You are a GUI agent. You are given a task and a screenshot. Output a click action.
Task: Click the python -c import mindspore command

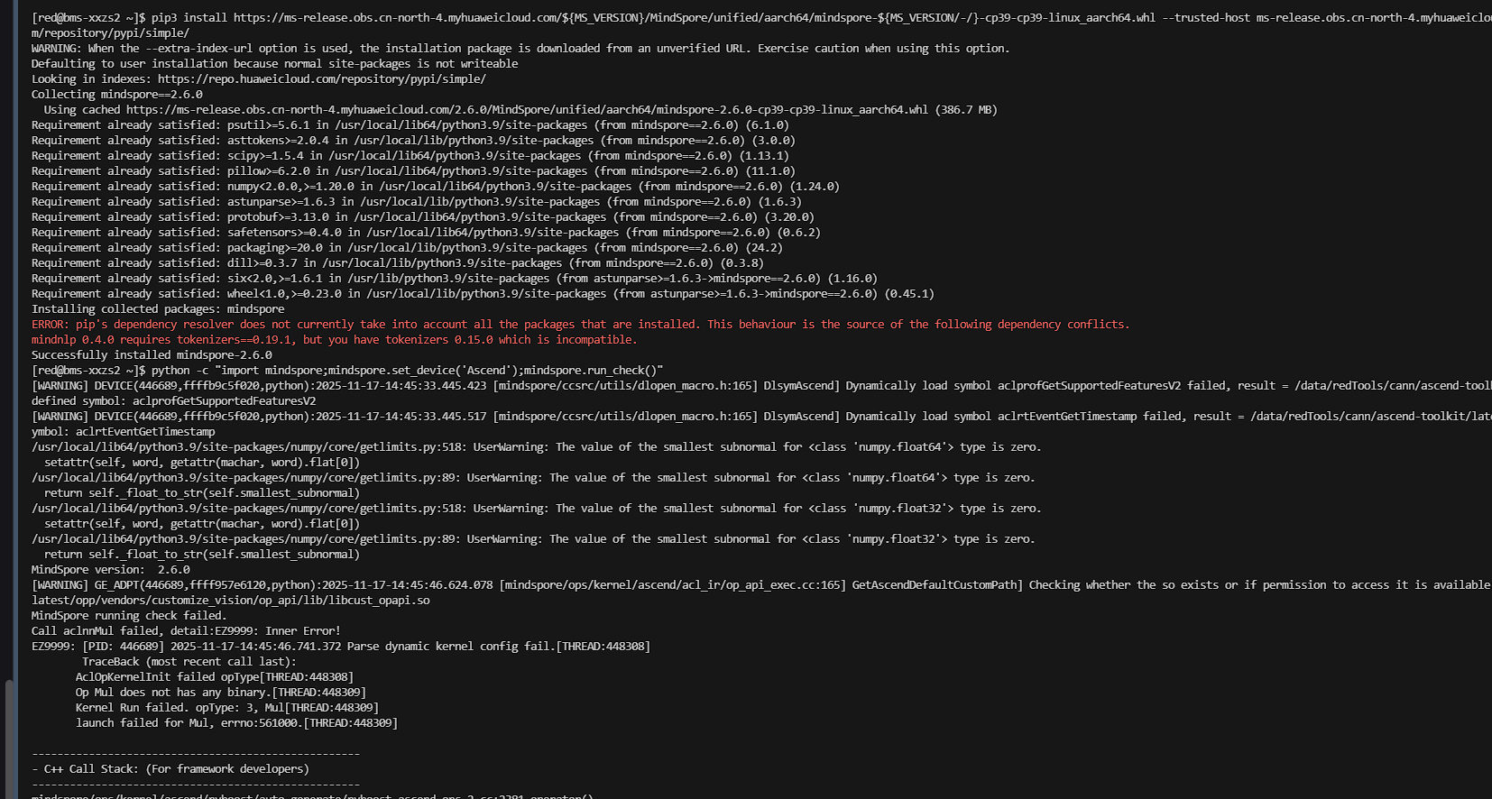click(x=407, y=371)
